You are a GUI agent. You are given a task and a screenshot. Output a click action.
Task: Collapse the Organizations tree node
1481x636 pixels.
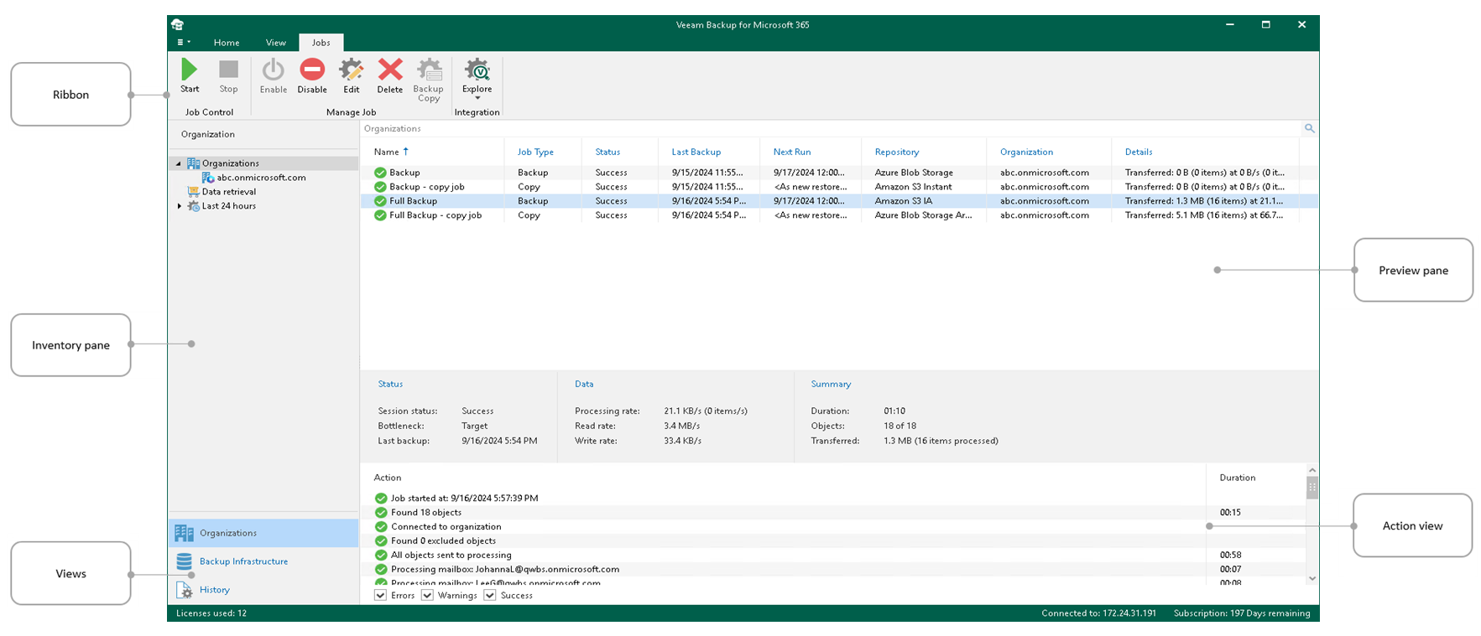point(178,163)
